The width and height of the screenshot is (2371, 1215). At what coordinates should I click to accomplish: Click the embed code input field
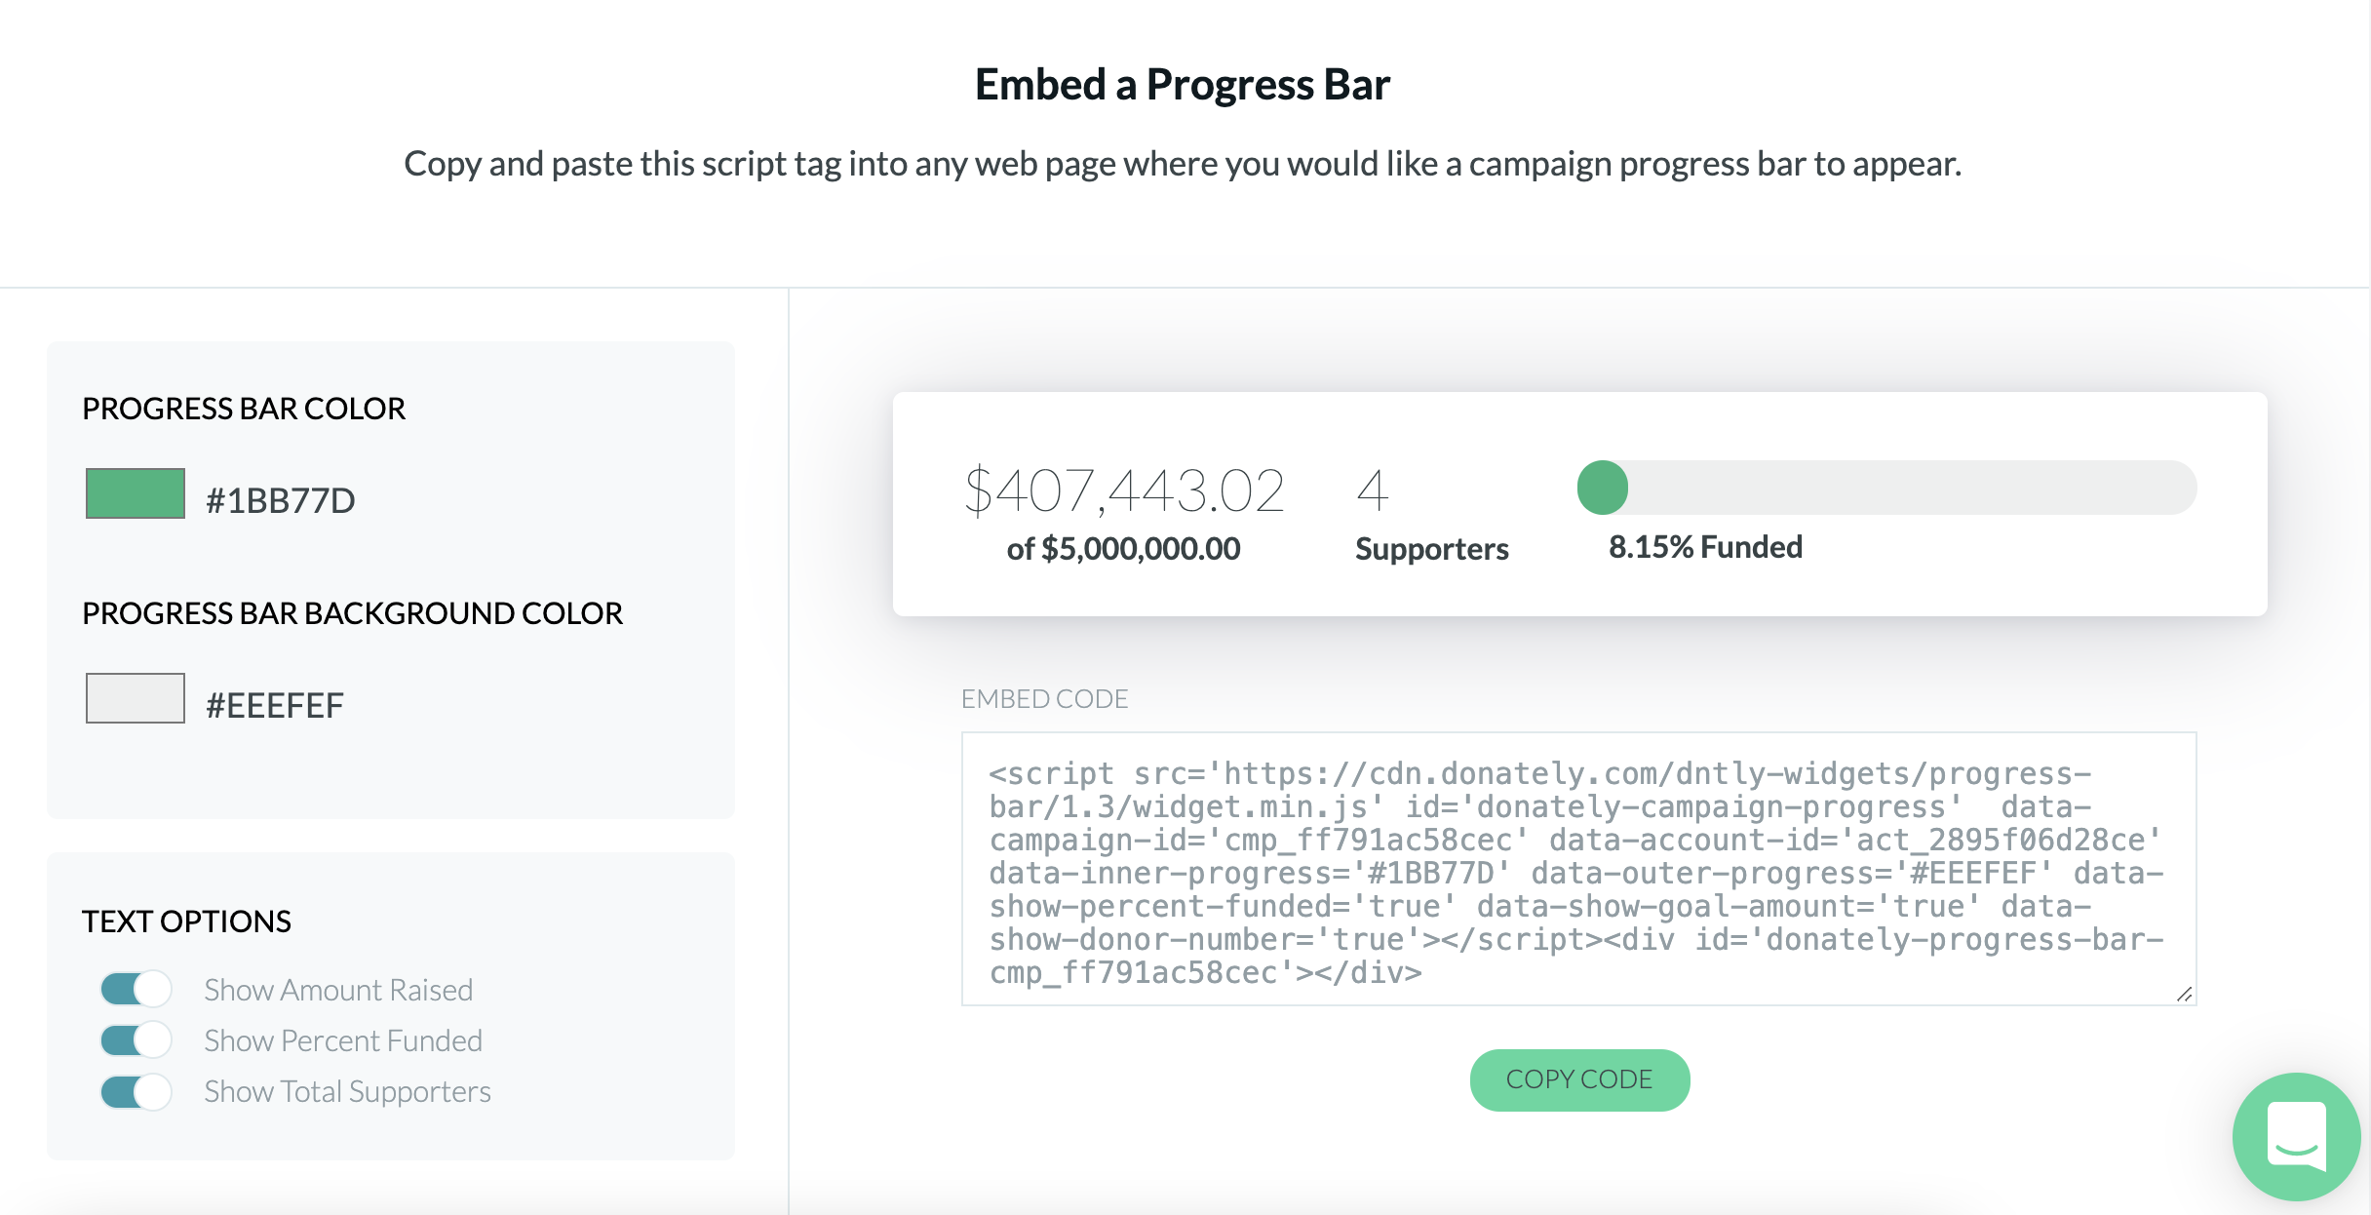point(1578,870)
